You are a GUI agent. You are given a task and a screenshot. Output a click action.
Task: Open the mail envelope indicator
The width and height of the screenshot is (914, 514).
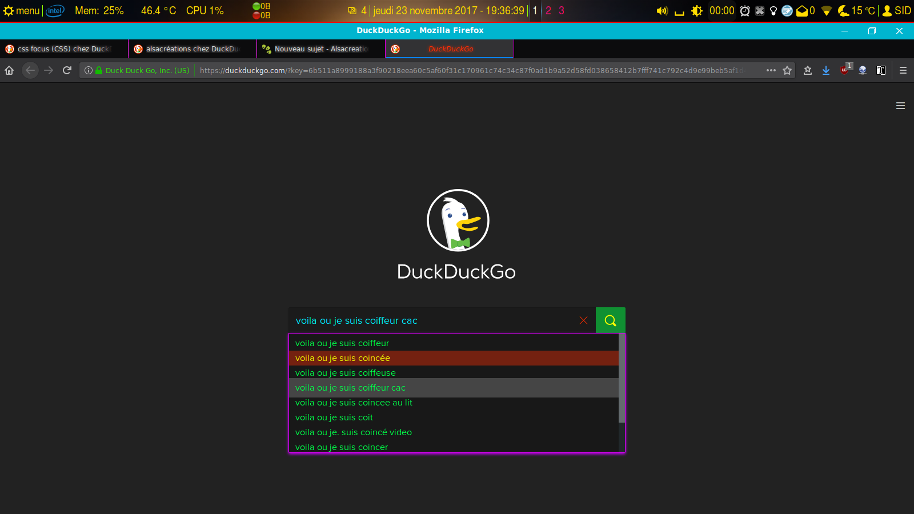(x=805, y=11)
